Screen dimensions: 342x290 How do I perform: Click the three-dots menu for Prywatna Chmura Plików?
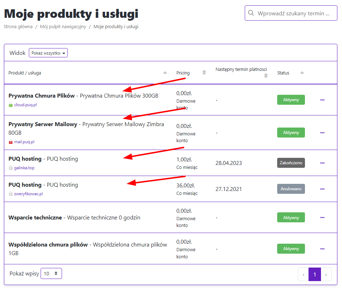[322, 100]
